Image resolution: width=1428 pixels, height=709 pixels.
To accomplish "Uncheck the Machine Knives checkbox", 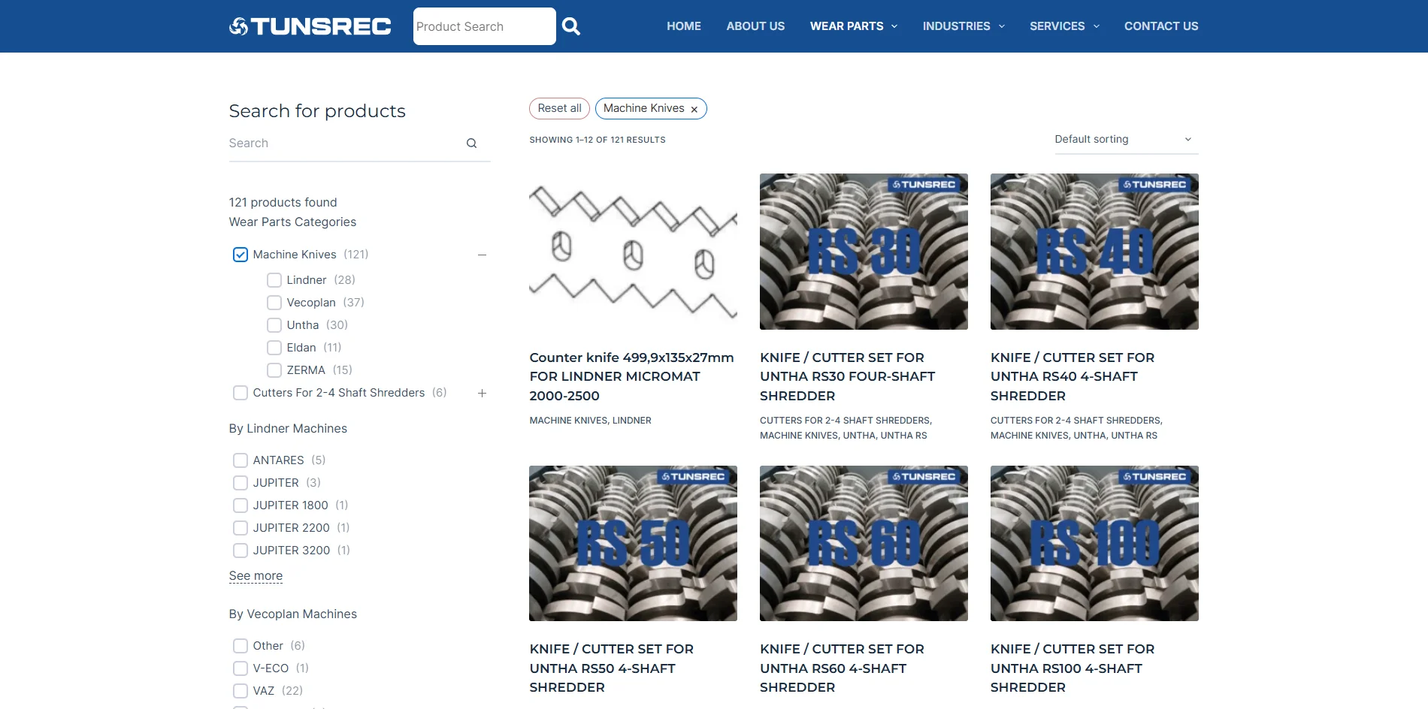I will (241, 255).
